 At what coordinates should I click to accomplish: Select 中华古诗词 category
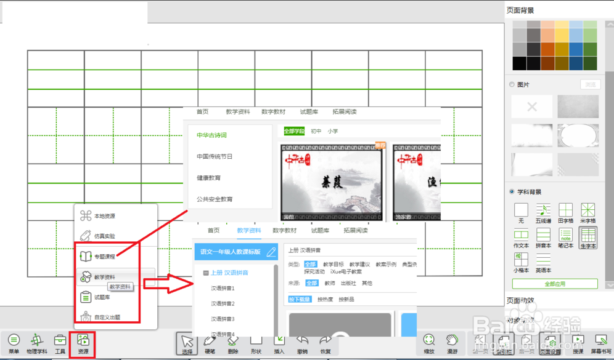pyautogui.click(x=211, y=135)
